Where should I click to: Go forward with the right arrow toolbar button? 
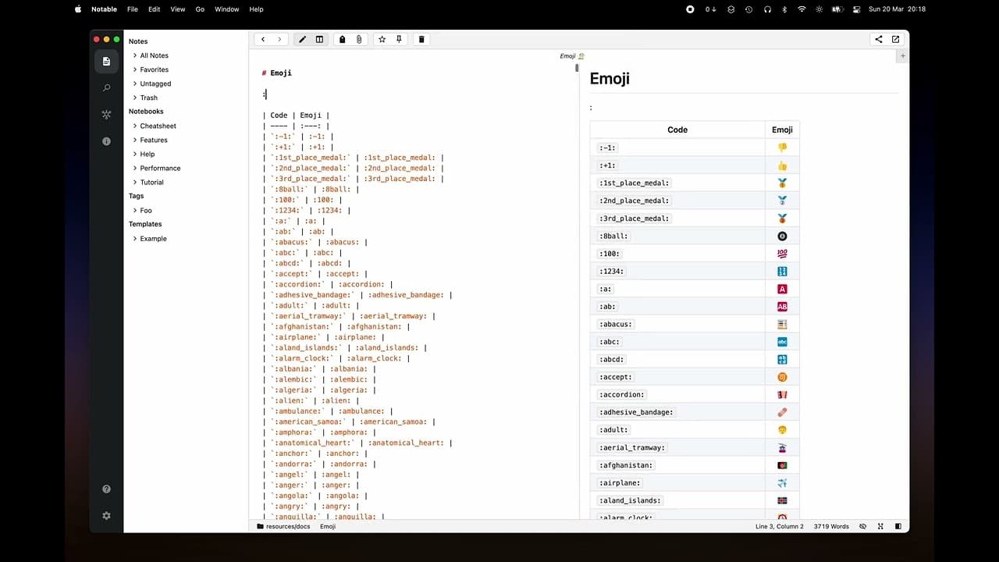tap(279, 39)
